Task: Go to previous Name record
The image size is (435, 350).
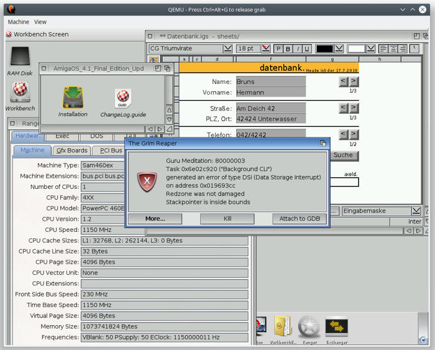Action: tap(344, 81)
